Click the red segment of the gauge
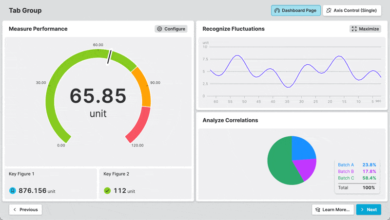The image size is (390, 220). [x=138, y=125]
